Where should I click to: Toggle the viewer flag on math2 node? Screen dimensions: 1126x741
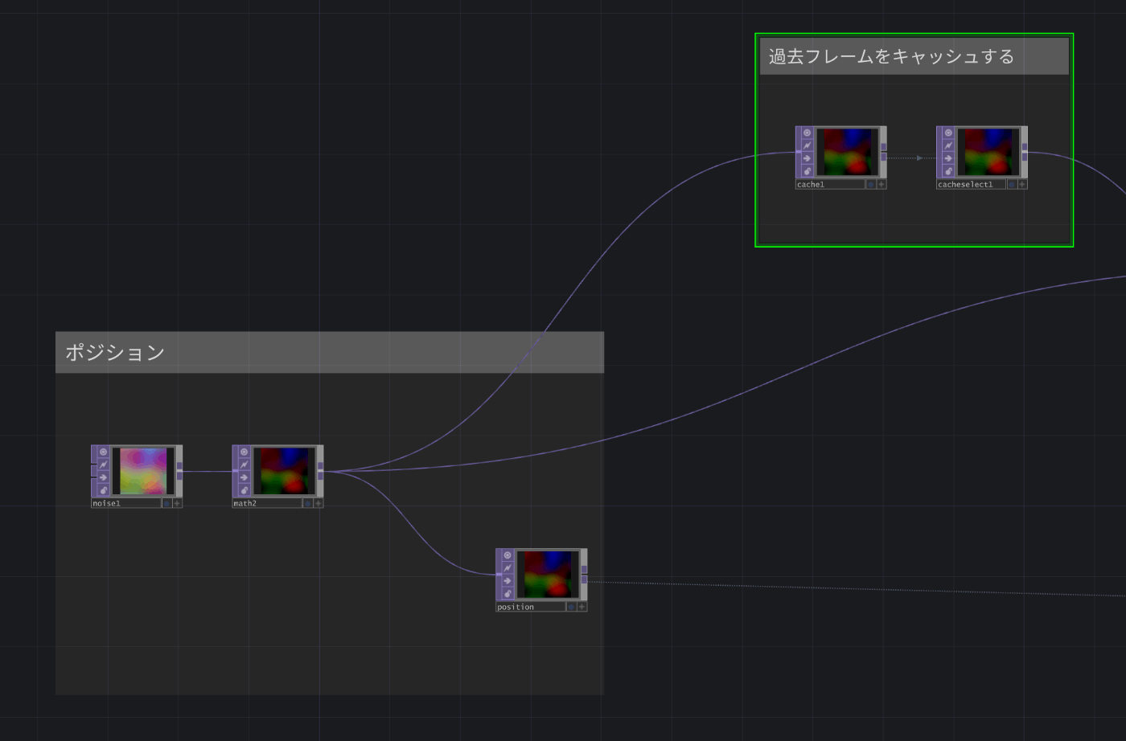(x=245, y=452)
